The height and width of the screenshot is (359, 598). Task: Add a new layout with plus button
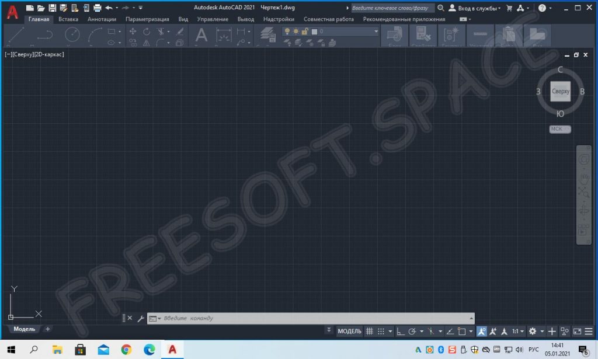pyautogui.click(x=47, y=329)
